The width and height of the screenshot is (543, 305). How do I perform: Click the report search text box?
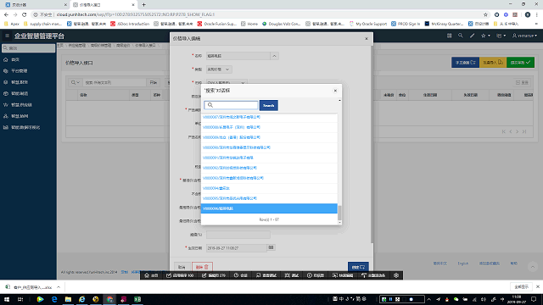click(x=115, y=82)
